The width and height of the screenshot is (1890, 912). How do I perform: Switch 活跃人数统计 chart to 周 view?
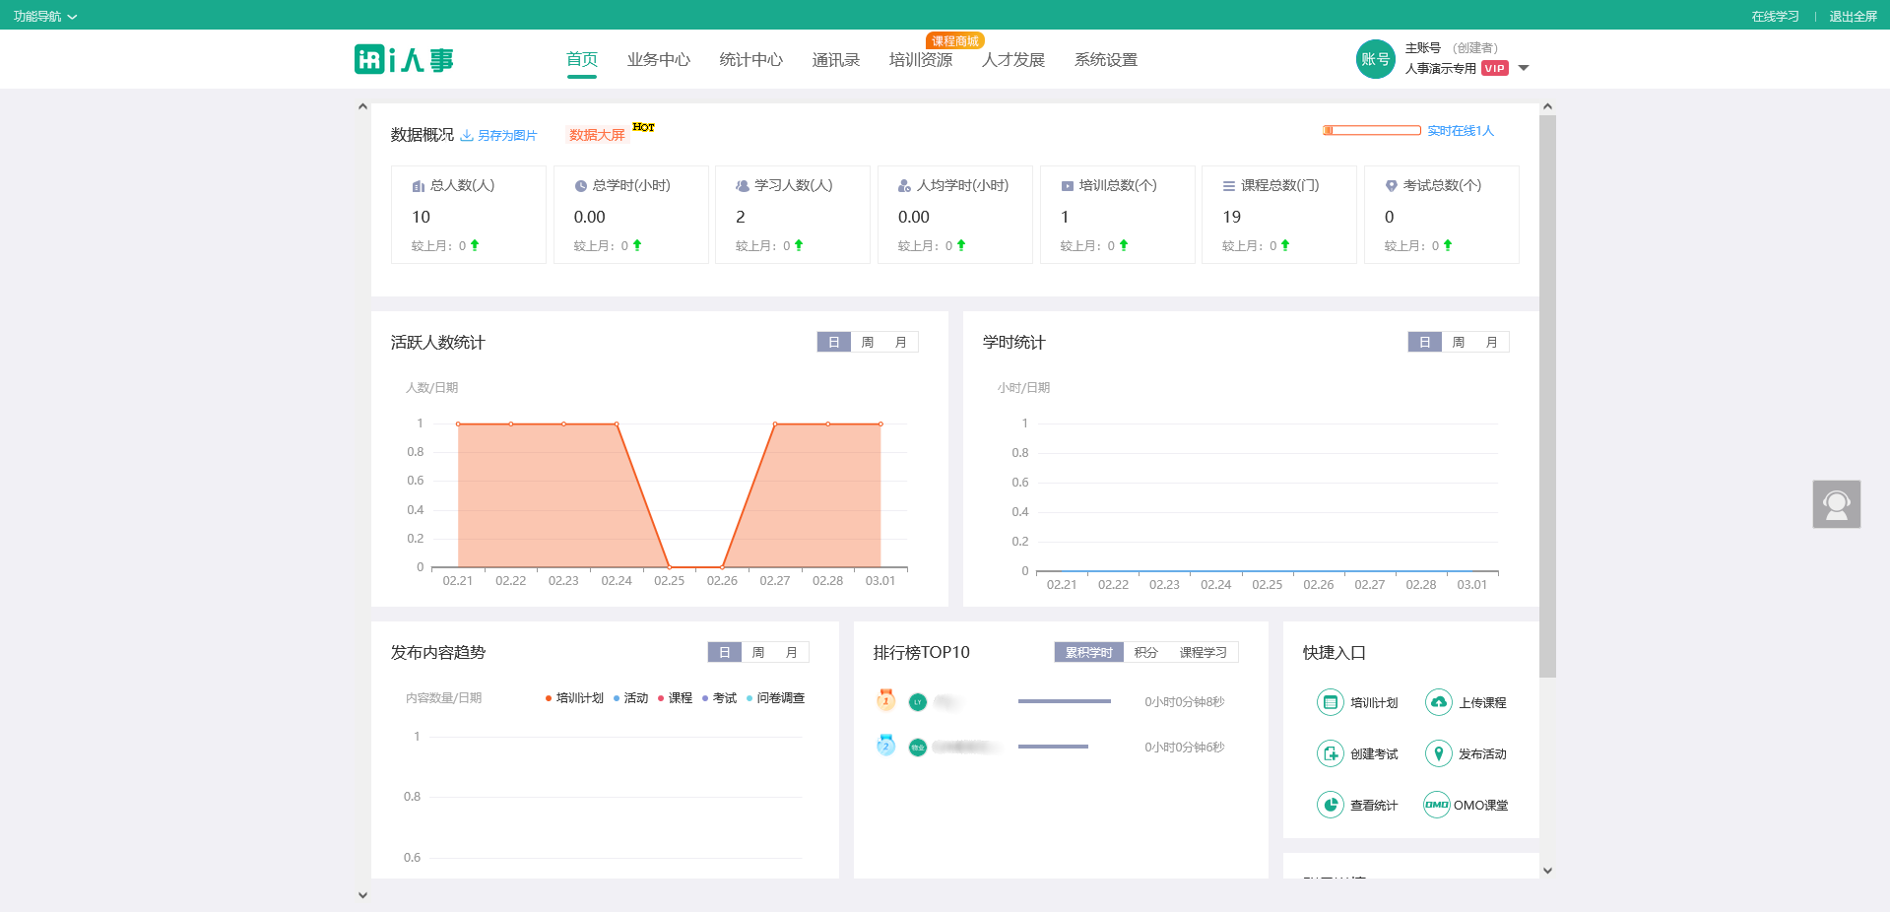(867, 342)
